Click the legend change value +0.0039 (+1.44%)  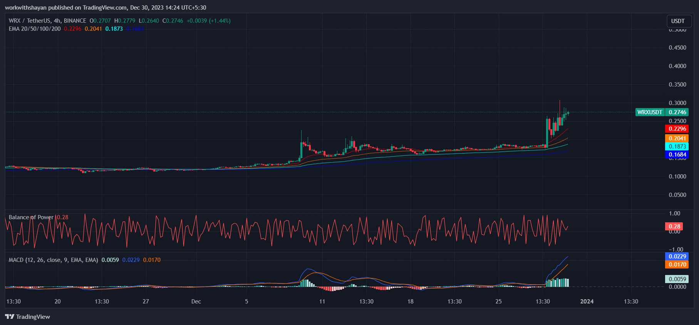coord(209,21)
